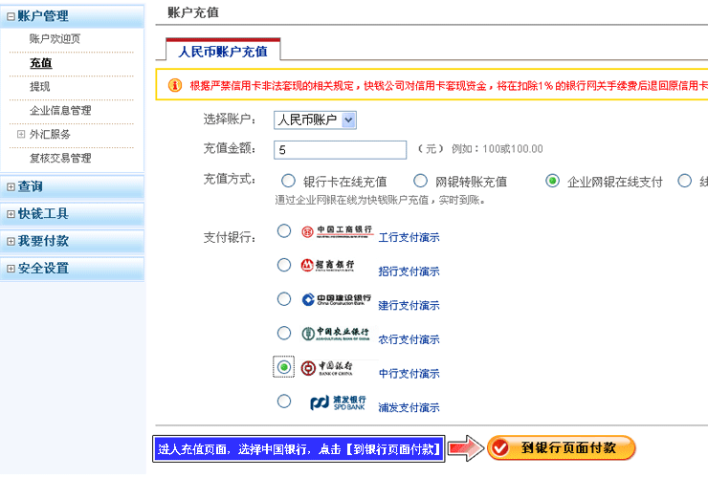Expand the 快钱工具 sidebar section
Image resolution: width=708 pixels, height=478 pixels.
coord(11,214)
